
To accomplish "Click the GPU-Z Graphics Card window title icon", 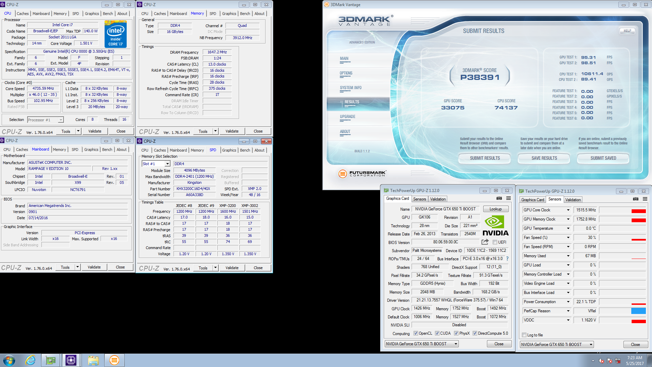I will pyautogui.click(x=386, y=191).
